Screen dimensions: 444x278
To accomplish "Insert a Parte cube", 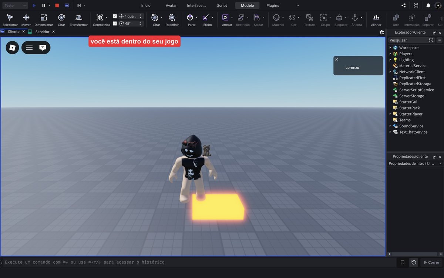I will 190,18.
